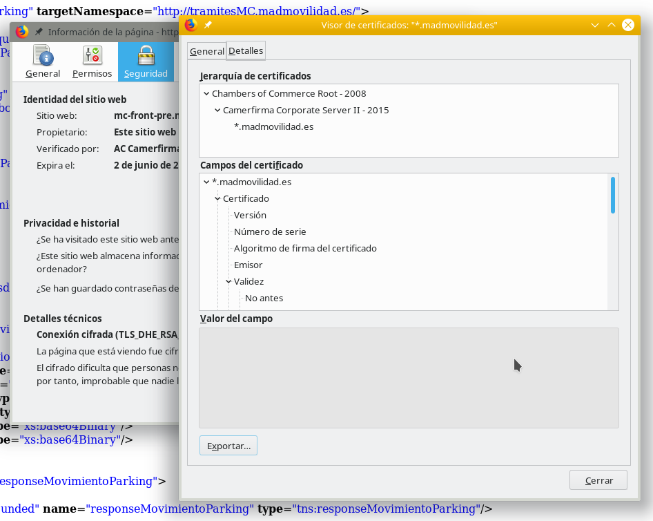Select Algoritmo de firma del certificado field
Viewport: 653px width, 521px height.
point(305,248)
